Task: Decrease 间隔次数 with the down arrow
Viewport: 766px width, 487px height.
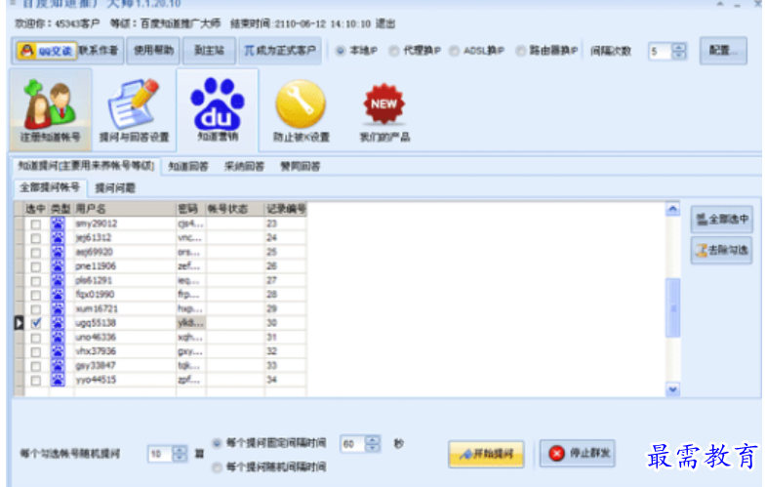Action: 679,55
